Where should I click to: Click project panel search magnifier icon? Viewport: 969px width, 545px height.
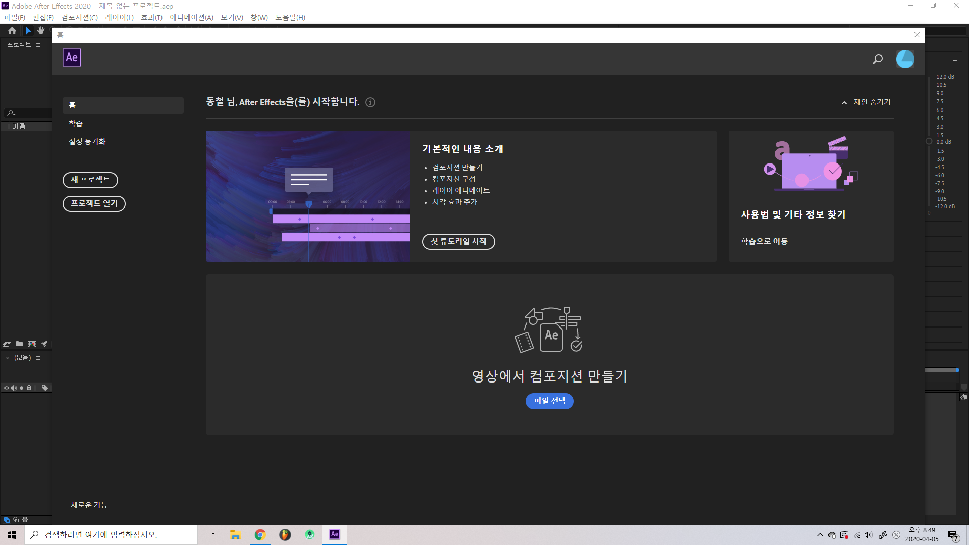[11, 113]
